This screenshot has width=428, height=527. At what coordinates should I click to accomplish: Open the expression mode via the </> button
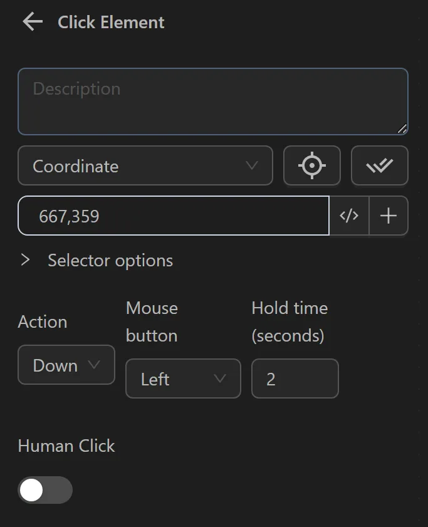[349, 216]
